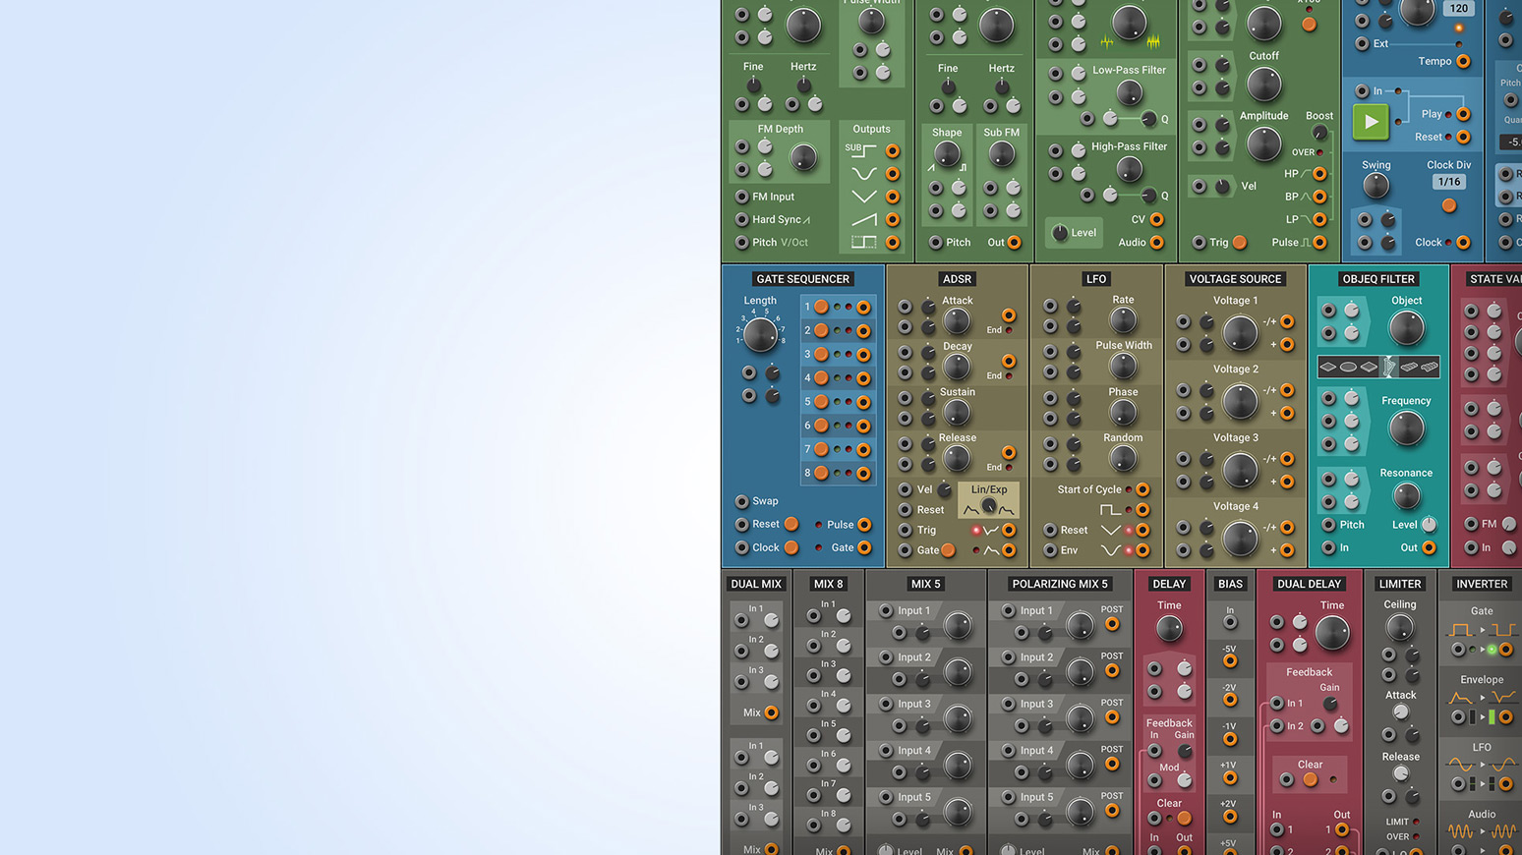Image resolution: width=1522 pixels, height=855 pixels.
Task: Toggle step 2 button in Gate Sequencer
Action: click(821, 330)
